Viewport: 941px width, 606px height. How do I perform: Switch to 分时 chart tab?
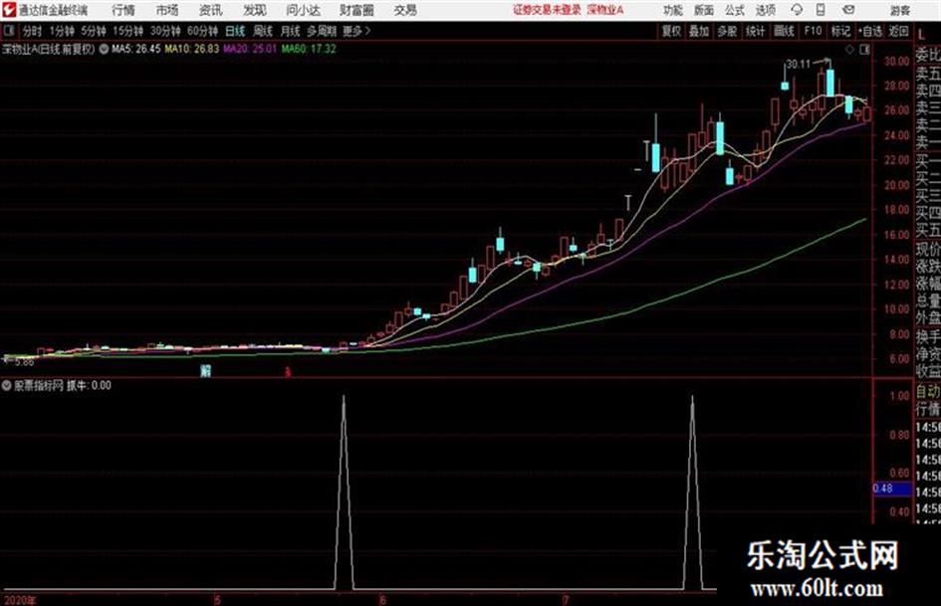32,31
